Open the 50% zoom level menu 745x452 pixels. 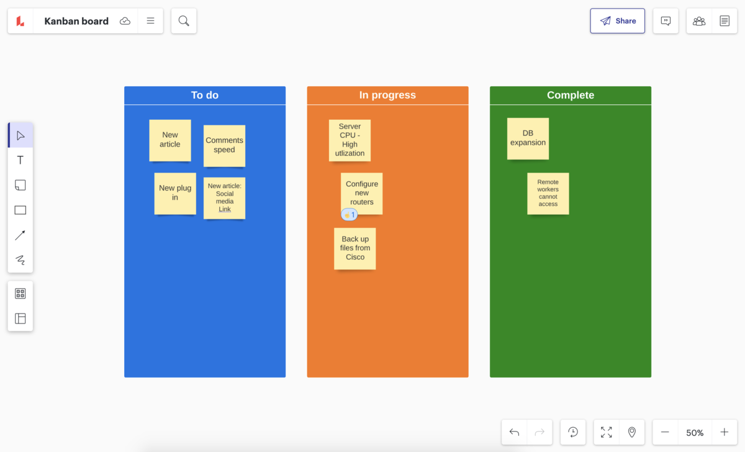click(695, 433)
